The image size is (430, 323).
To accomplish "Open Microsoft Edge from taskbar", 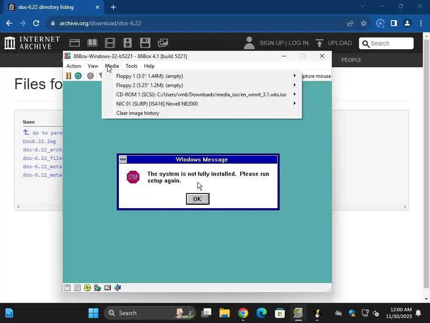I will click(x=261, y=313).
